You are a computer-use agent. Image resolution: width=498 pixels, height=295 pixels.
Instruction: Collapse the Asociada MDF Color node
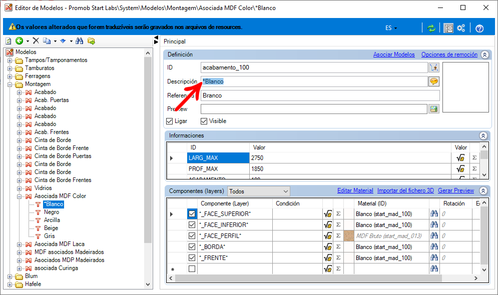[x=20, y=196]
